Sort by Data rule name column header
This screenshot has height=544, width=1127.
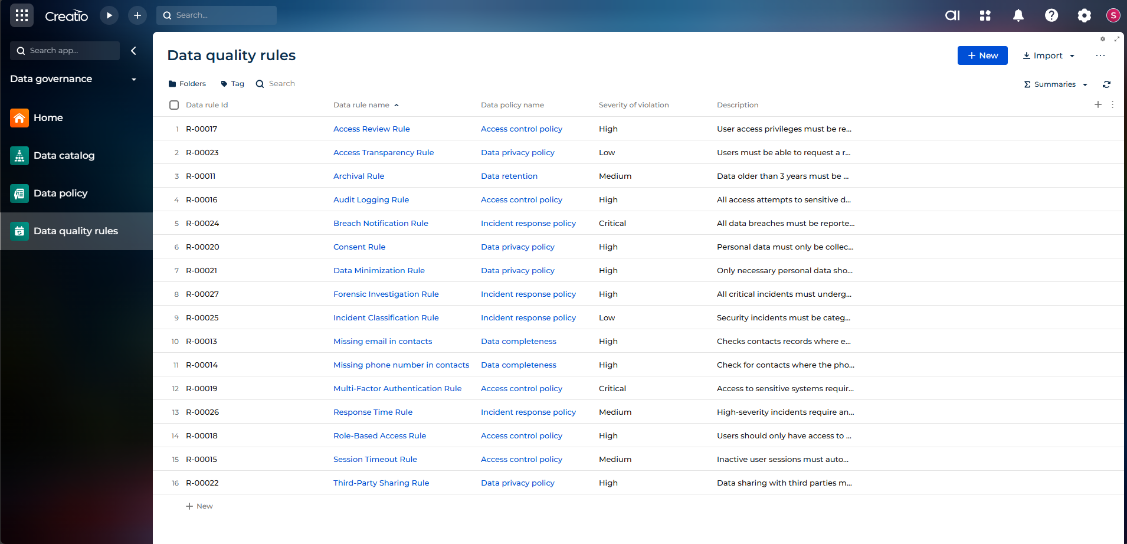pos(361,105)
